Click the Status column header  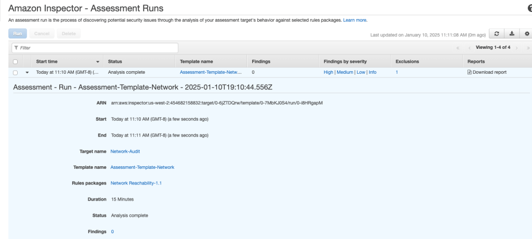click(115, 61)
